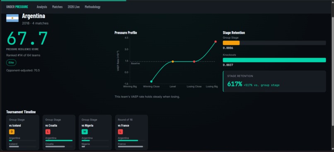This screenshot has height=152, width=334.
Task: Select the Winning Close chart point
Action: pyautogui.click(x=151, y=81)
